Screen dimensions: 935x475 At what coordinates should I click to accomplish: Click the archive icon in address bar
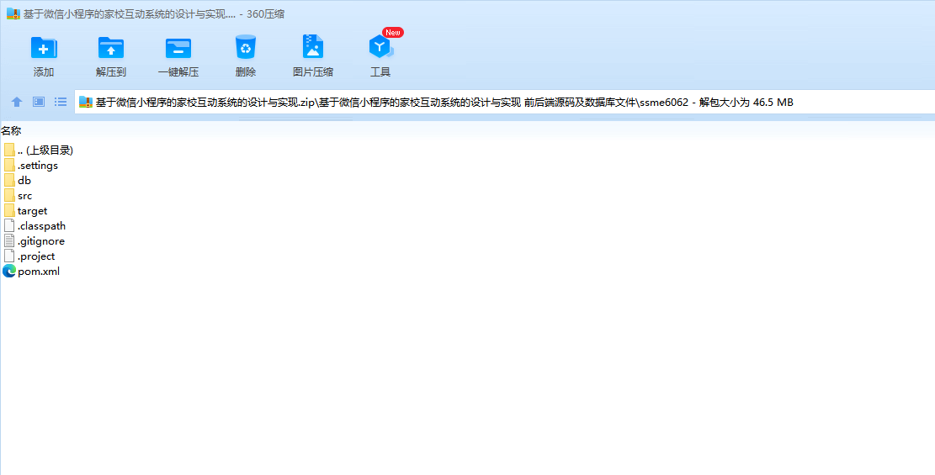(x=86, y=103)
